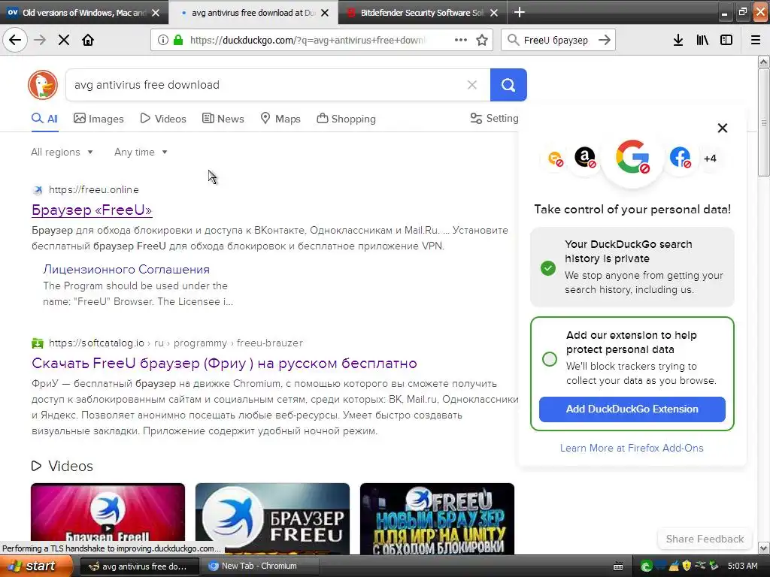Open the новый браузер Unity video thumbnail
The height and width of the screenshot is (577, 770).
[437, 518]
